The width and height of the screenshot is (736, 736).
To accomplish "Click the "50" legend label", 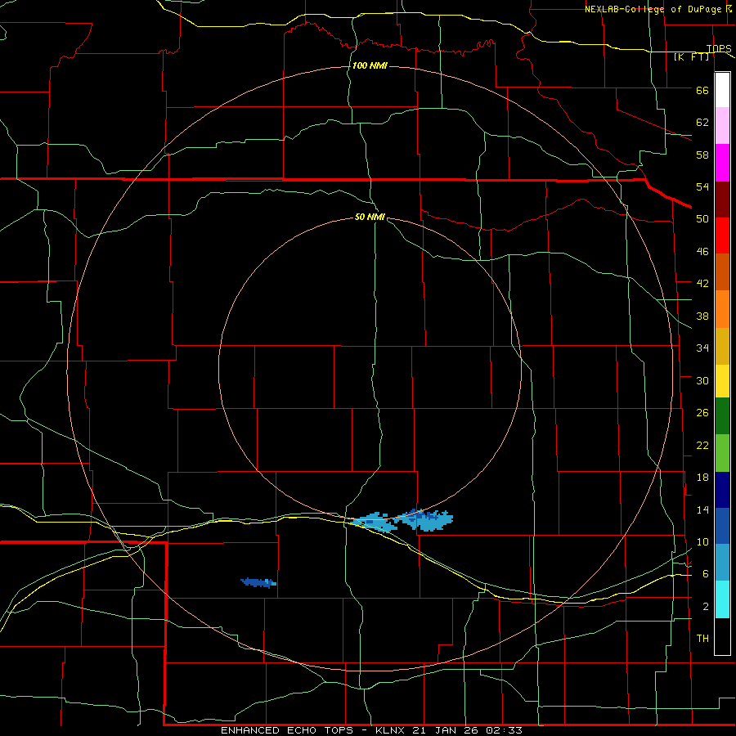I will pos(702,219).
